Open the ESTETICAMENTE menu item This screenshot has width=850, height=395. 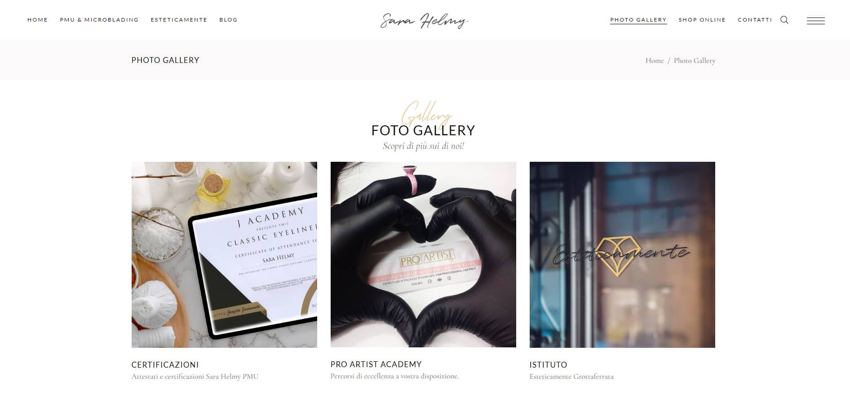(x=179, y=20)
